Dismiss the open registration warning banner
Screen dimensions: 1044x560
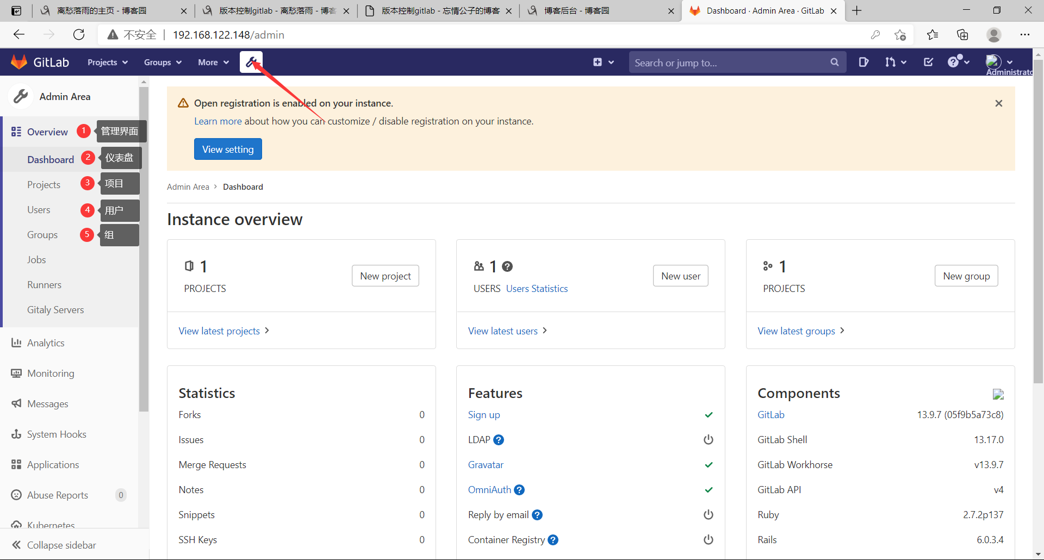(999, 103)
